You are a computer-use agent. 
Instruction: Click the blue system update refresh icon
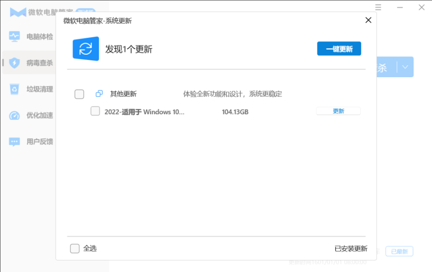(x=86, y=49)
